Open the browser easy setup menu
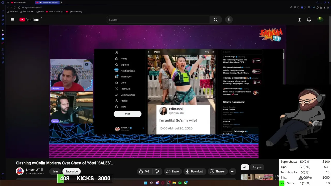Image resolution: width=331 pixels, height=186 pixels. point(328,7)
